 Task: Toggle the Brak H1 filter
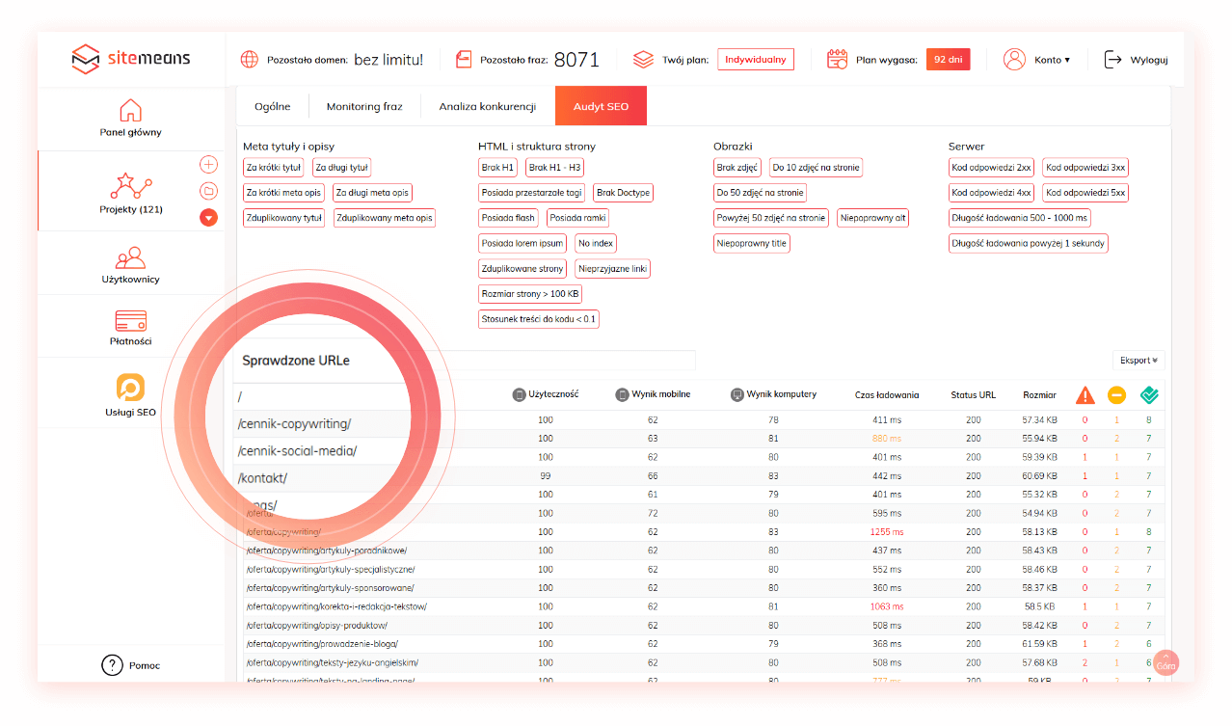[498, 168]
